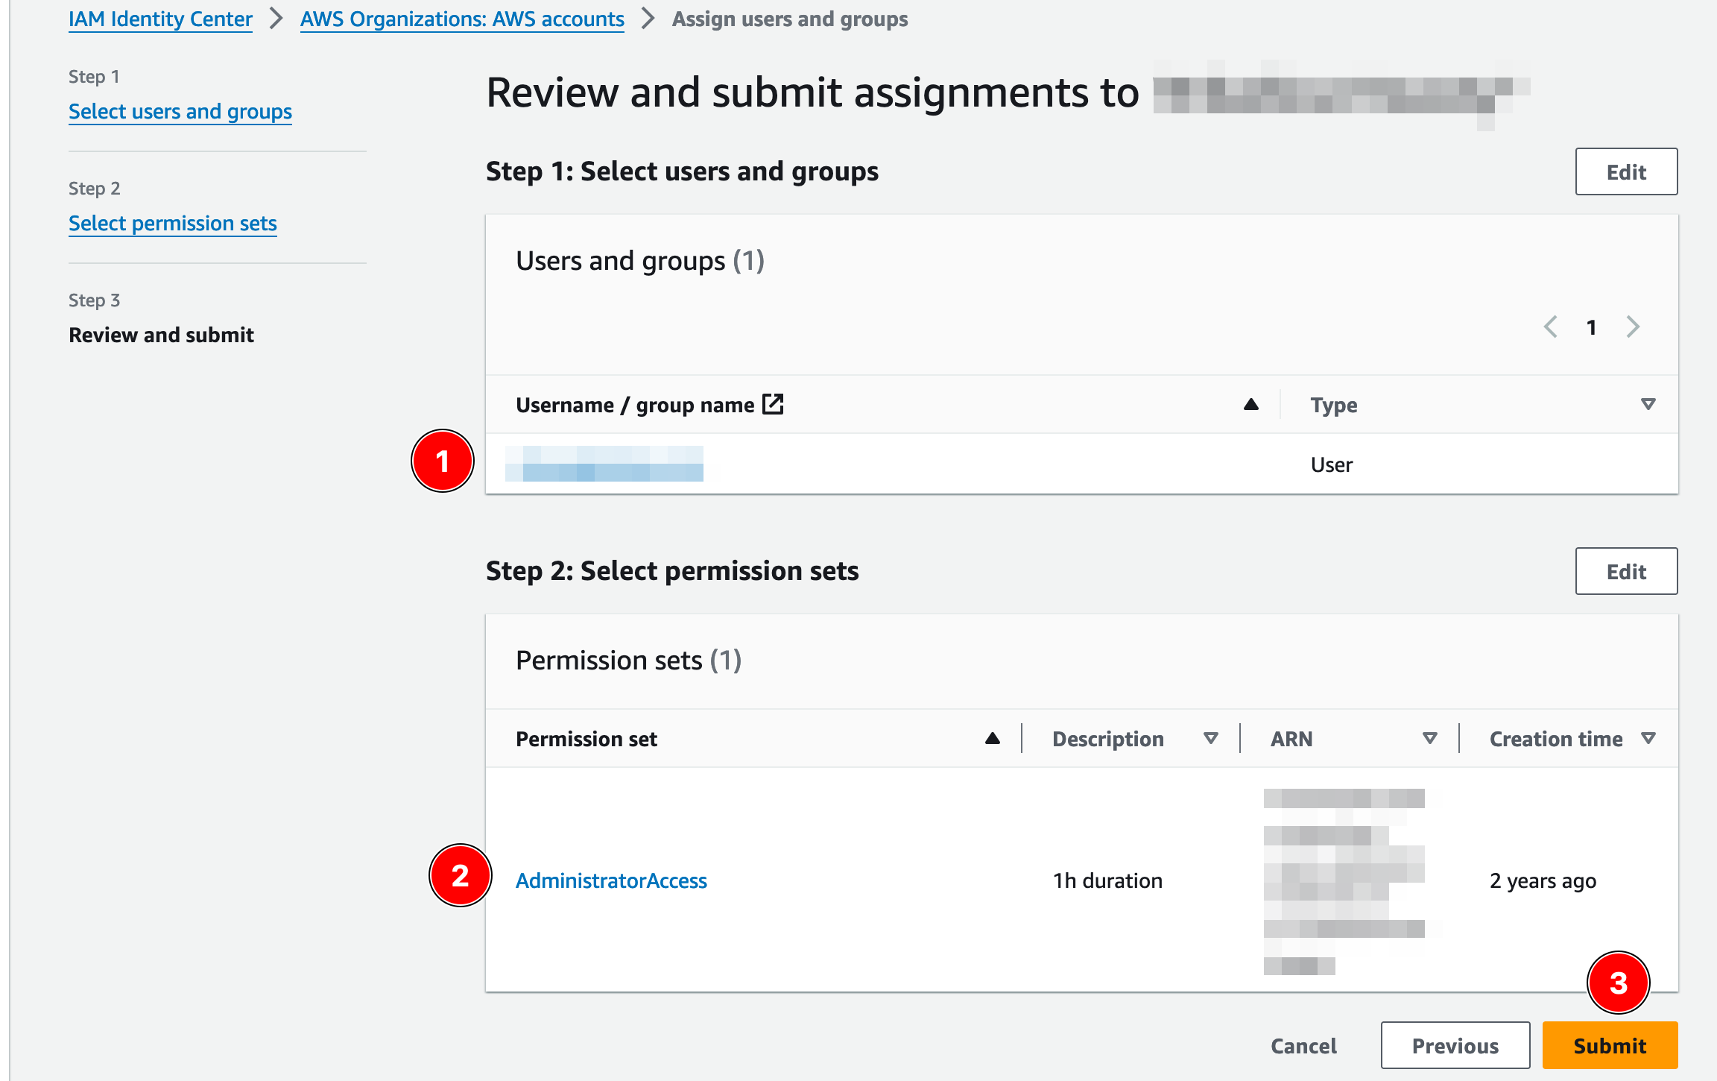Click the external link icon beside Username

773,404
